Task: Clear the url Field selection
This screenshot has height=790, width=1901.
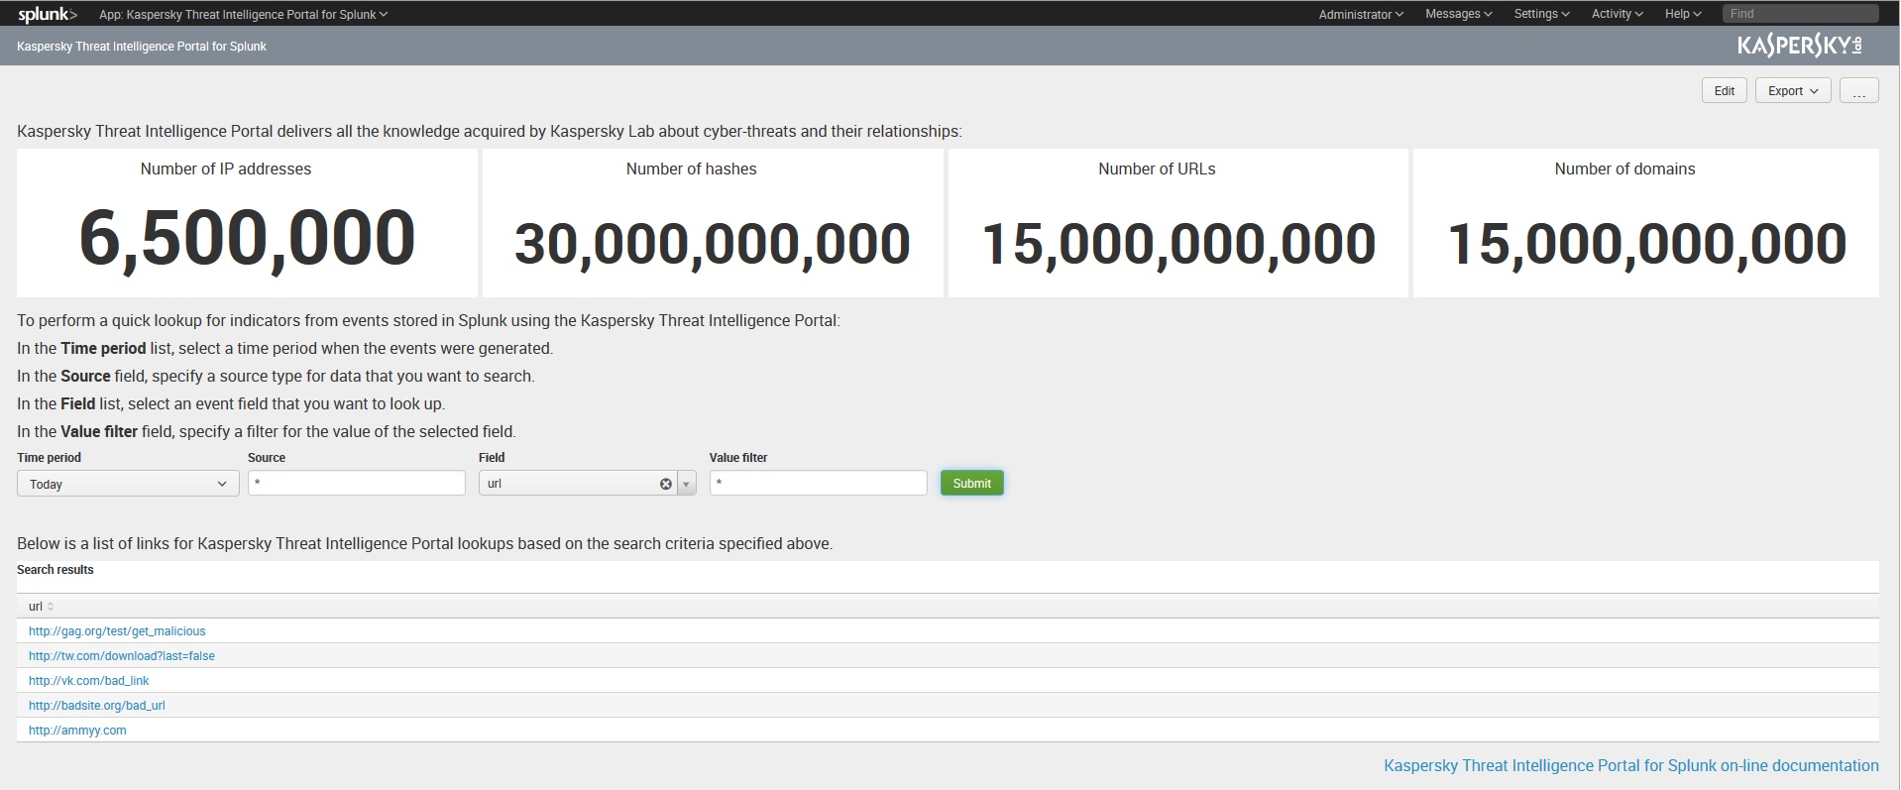Action: click(665, 484)
